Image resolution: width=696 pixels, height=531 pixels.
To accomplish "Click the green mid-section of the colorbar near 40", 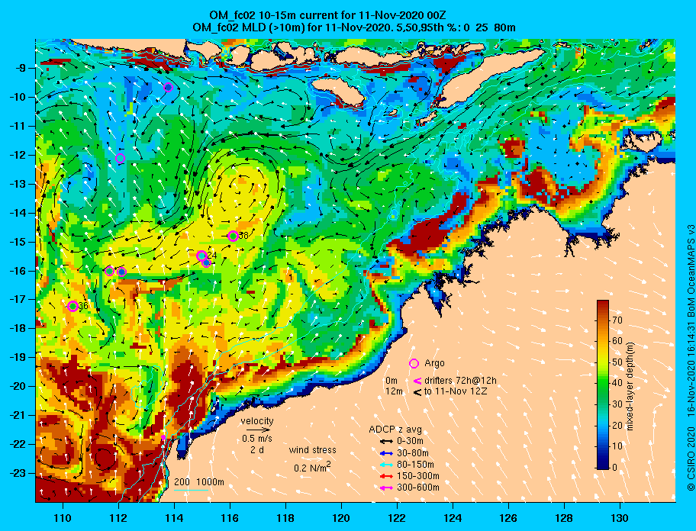I will [x=603, y=383].
